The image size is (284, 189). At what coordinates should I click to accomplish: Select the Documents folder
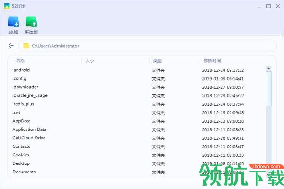click(x=24, y=172)
